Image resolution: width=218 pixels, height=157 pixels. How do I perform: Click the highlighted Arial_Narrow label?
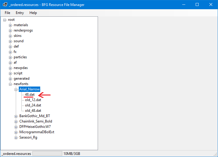[29, 89]
